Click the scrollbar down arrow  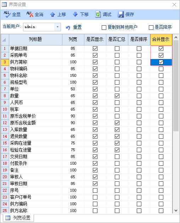(176, 210)
